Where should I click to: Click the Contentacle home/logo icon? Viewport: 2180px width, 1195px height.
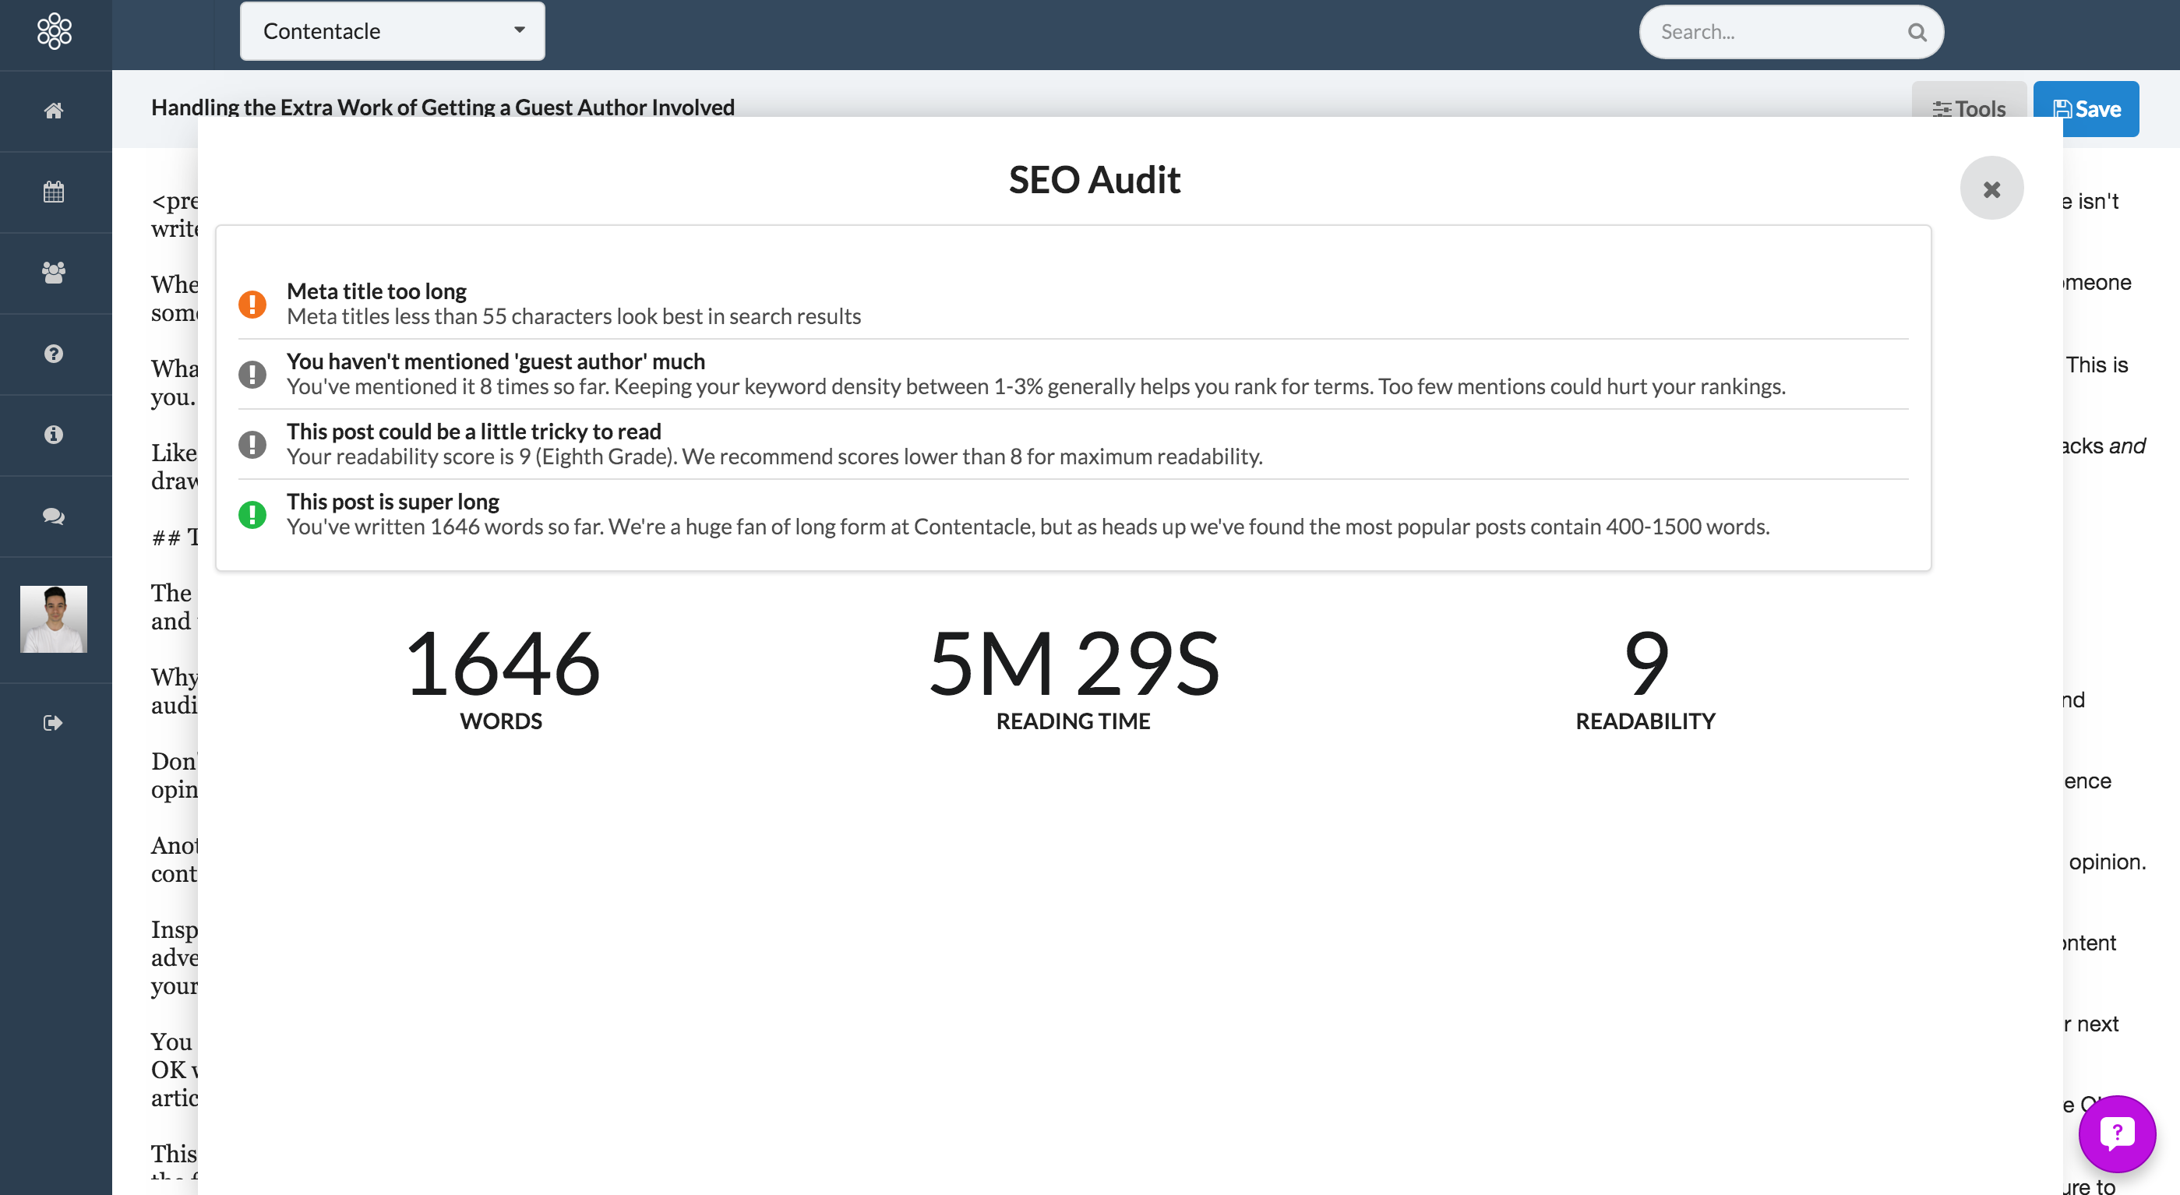pos(53,31)
